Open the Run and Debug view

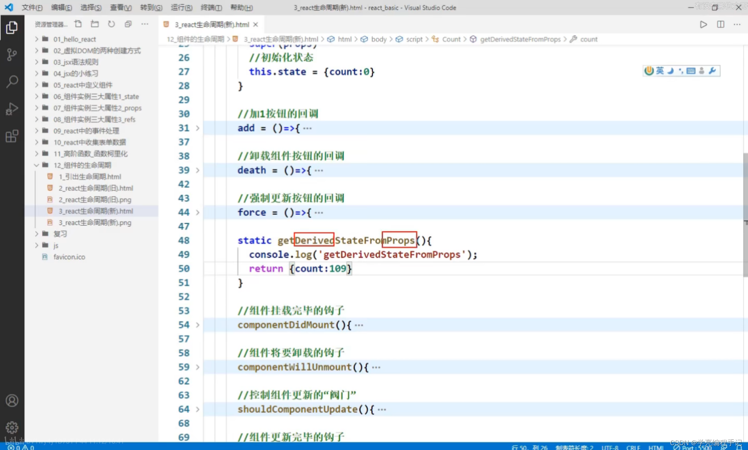coord(12,109)
